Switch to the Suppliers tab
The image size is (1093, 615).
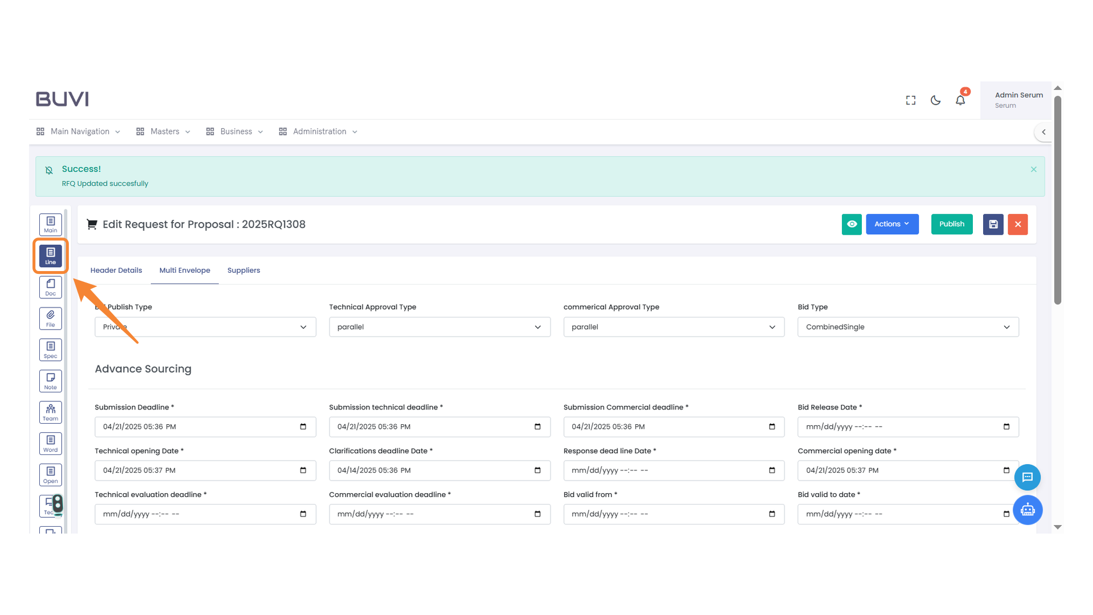(x=243, y=270)
